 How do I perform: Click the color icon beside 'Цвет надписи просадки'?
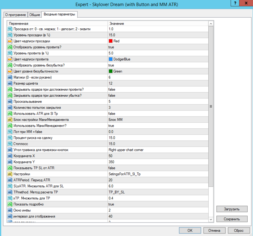(10, 41)
